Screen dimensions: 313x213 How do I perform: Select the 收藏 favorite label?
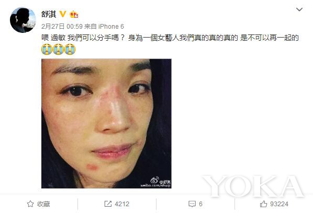click(43, 204)
